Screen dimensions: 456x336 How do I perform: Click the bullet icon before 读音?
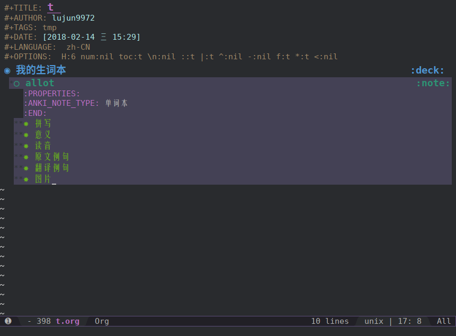(x=25, y=146)
